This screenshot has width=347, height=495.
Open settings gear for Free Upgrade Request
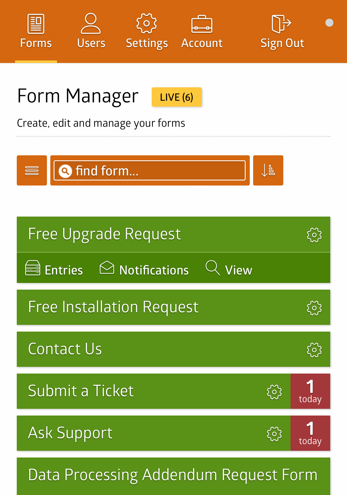314,235
